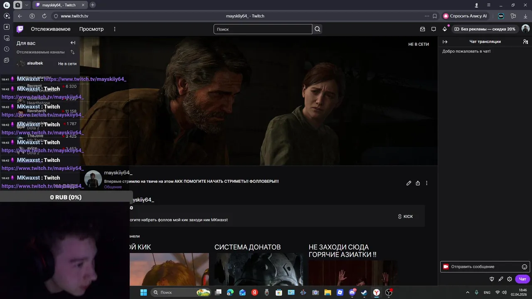
Task: Click the red camera icon in chat box
Action: pyautogui.click(x=446, y=267)
